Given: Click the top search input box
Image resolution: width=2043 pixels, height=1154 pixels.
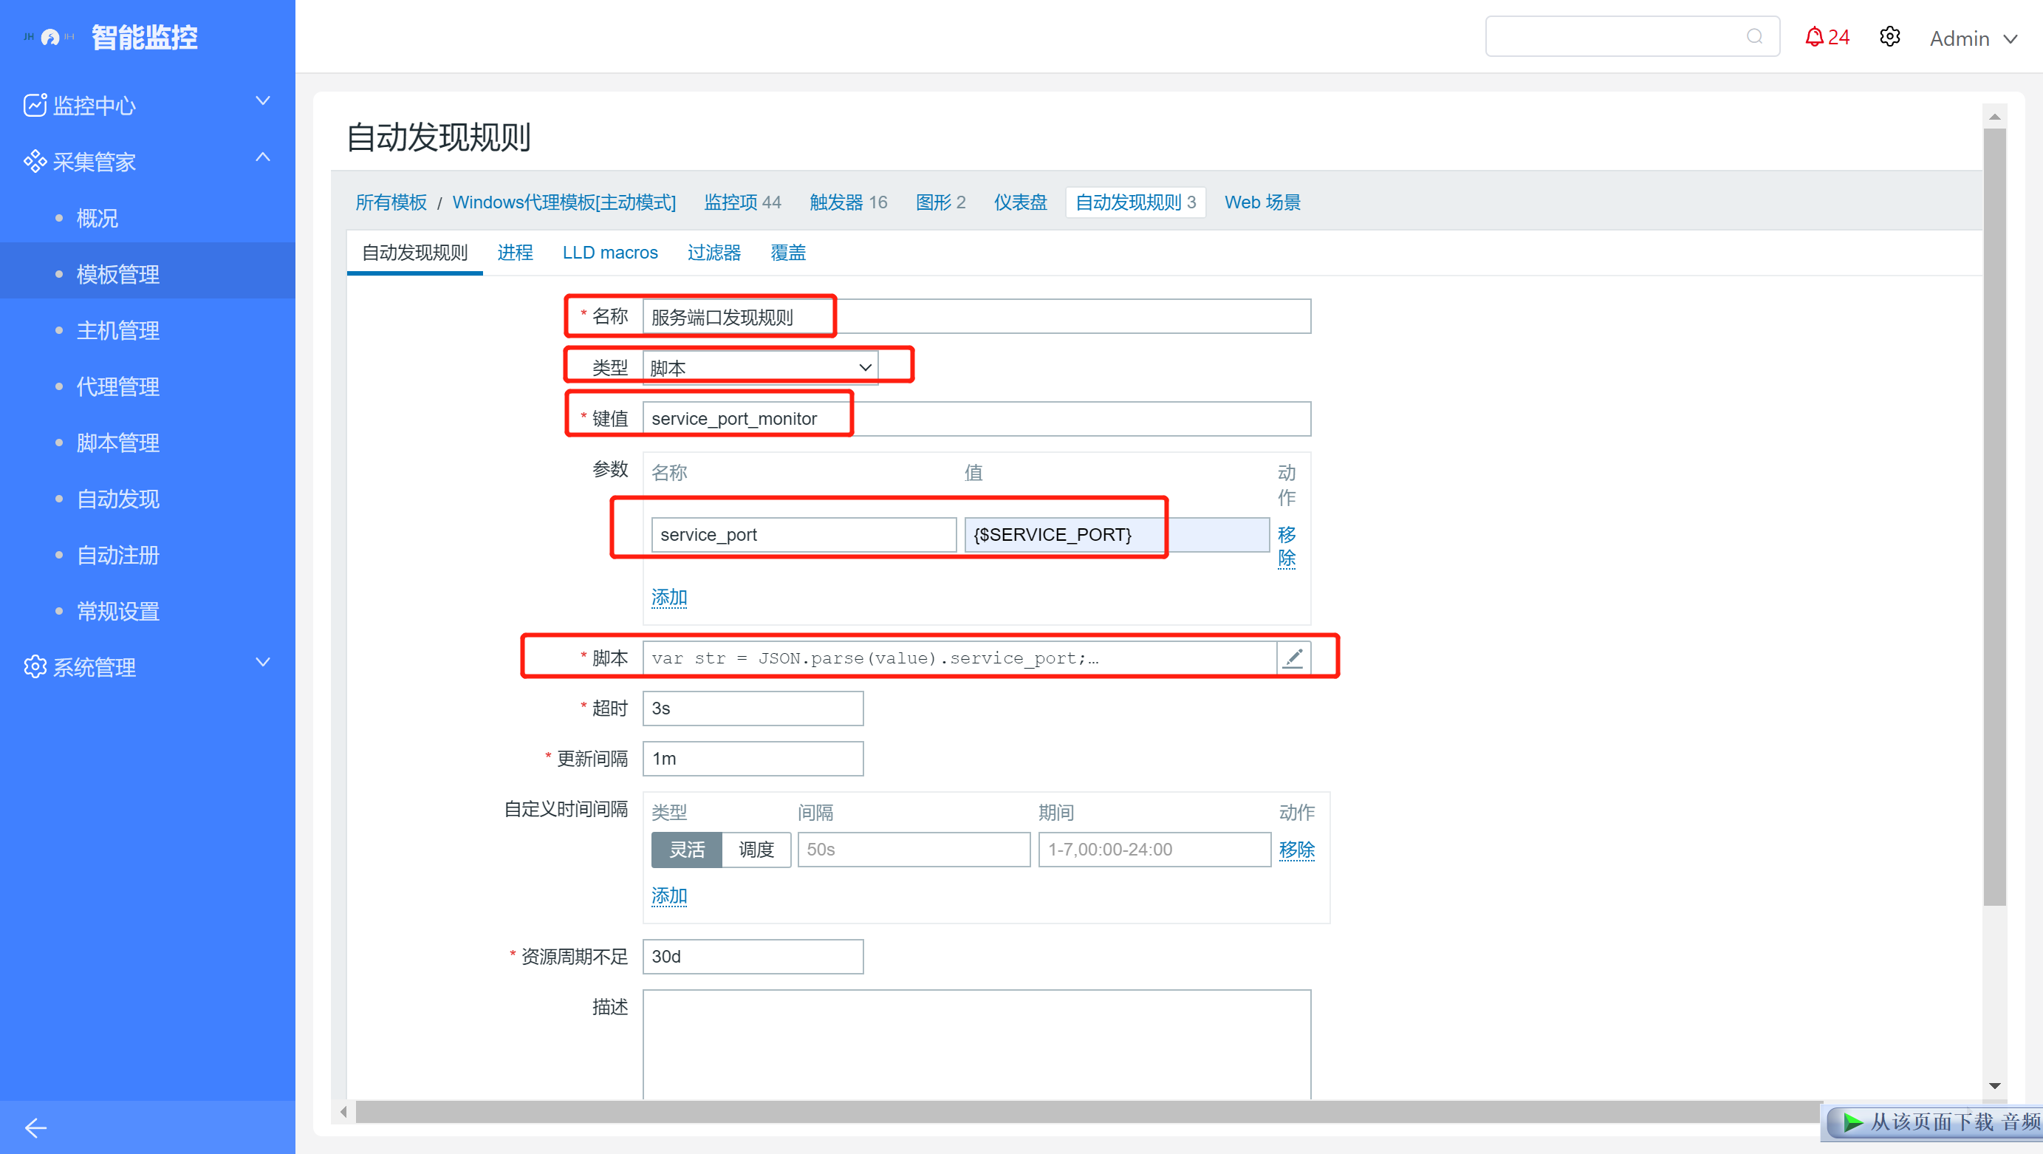Looking at the screenshot, I should [x=1632, y=36].
